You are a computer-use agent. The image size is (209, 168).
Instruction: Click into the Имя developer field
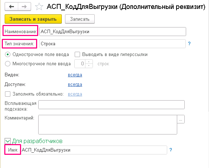click(94, 150)
